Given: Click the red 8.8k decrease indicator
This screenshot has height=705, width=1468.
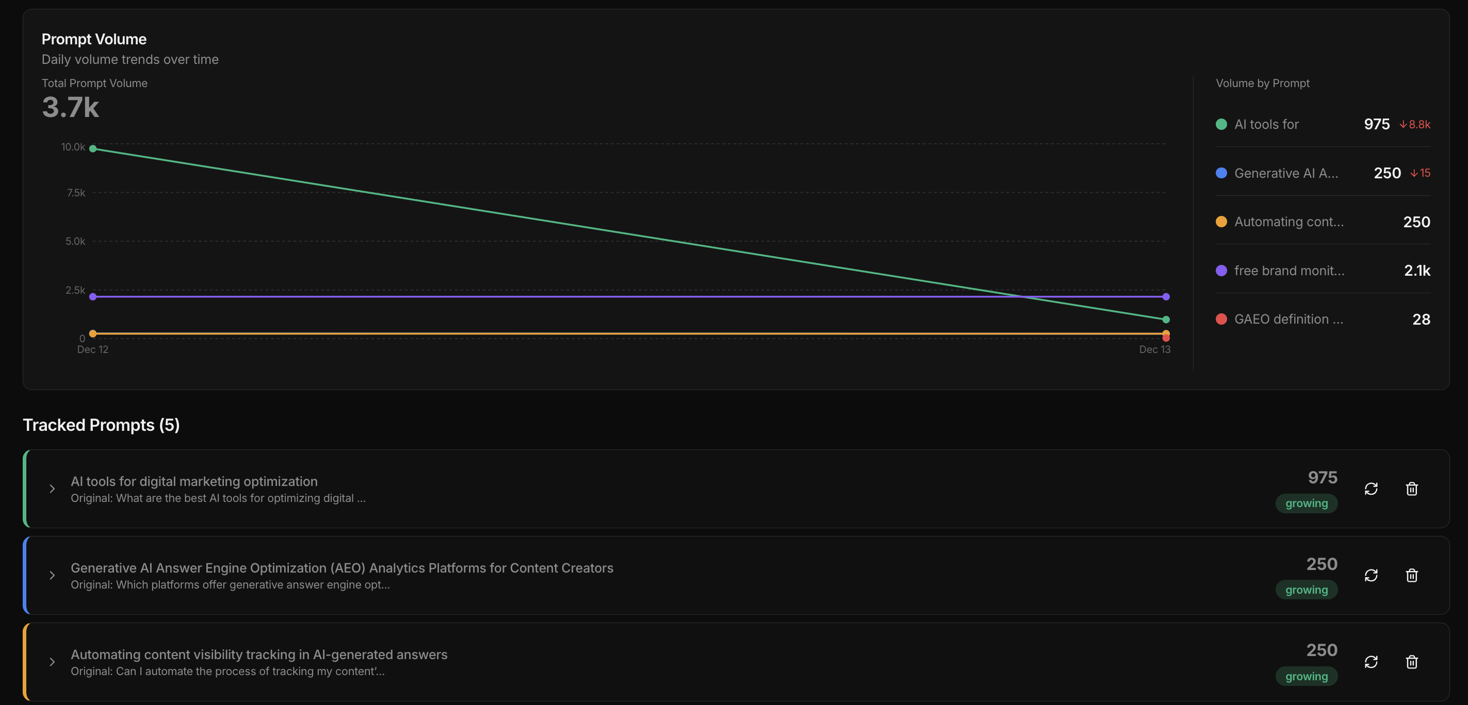Looking at the screenshot, I should (1414, 124).
